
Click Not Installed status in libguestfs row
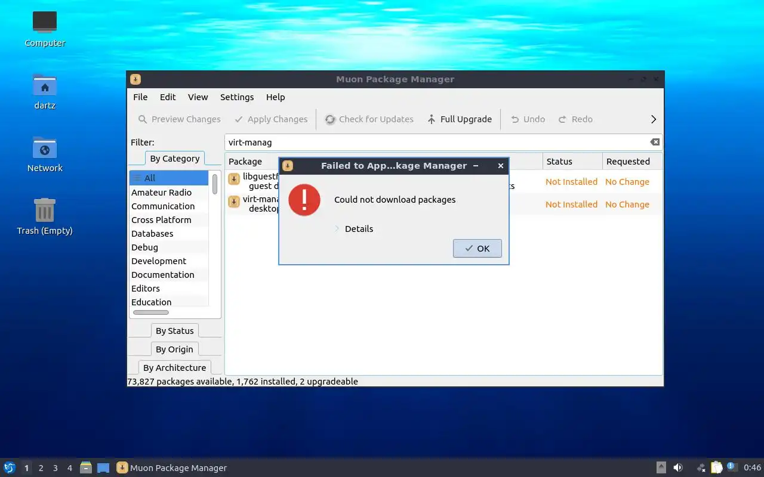tap(571, 182)
